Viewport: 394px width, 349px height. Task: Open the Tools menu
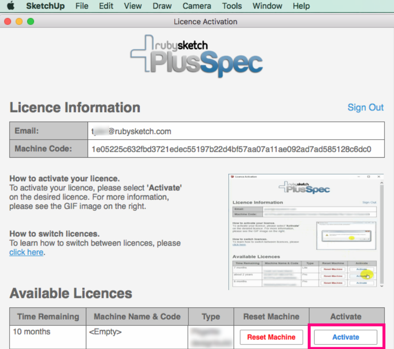tap(232, 6)
